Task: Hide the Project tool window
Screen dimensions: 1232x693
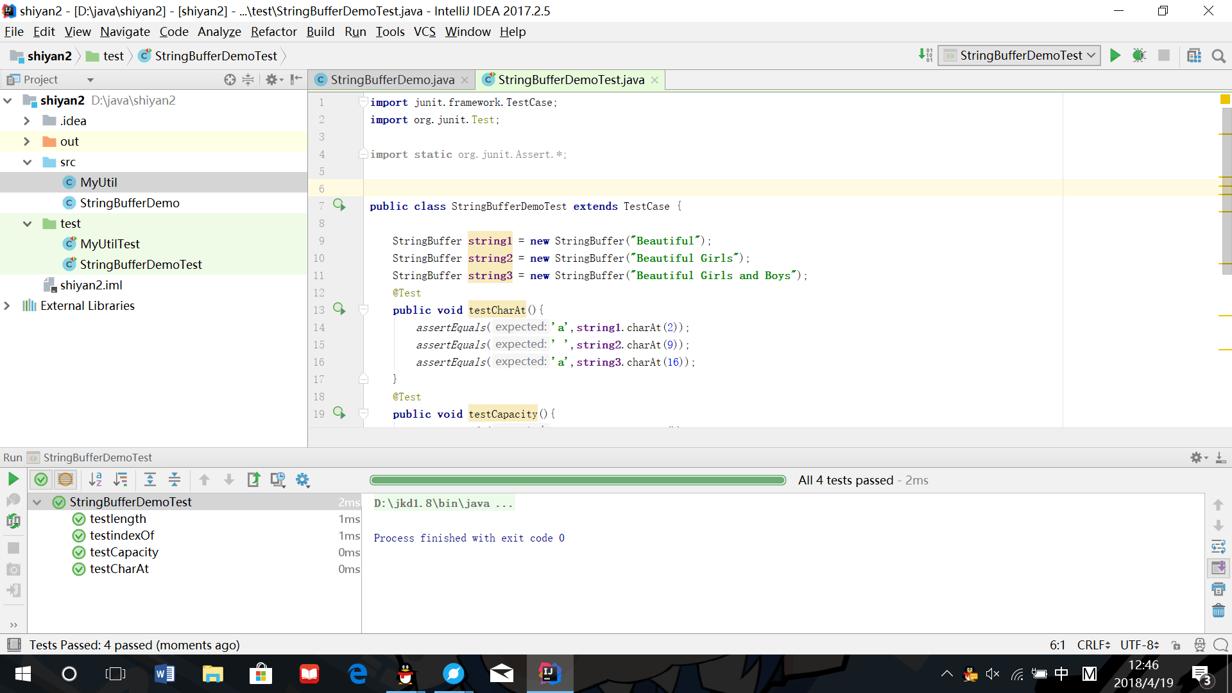Action: point(296,80)
